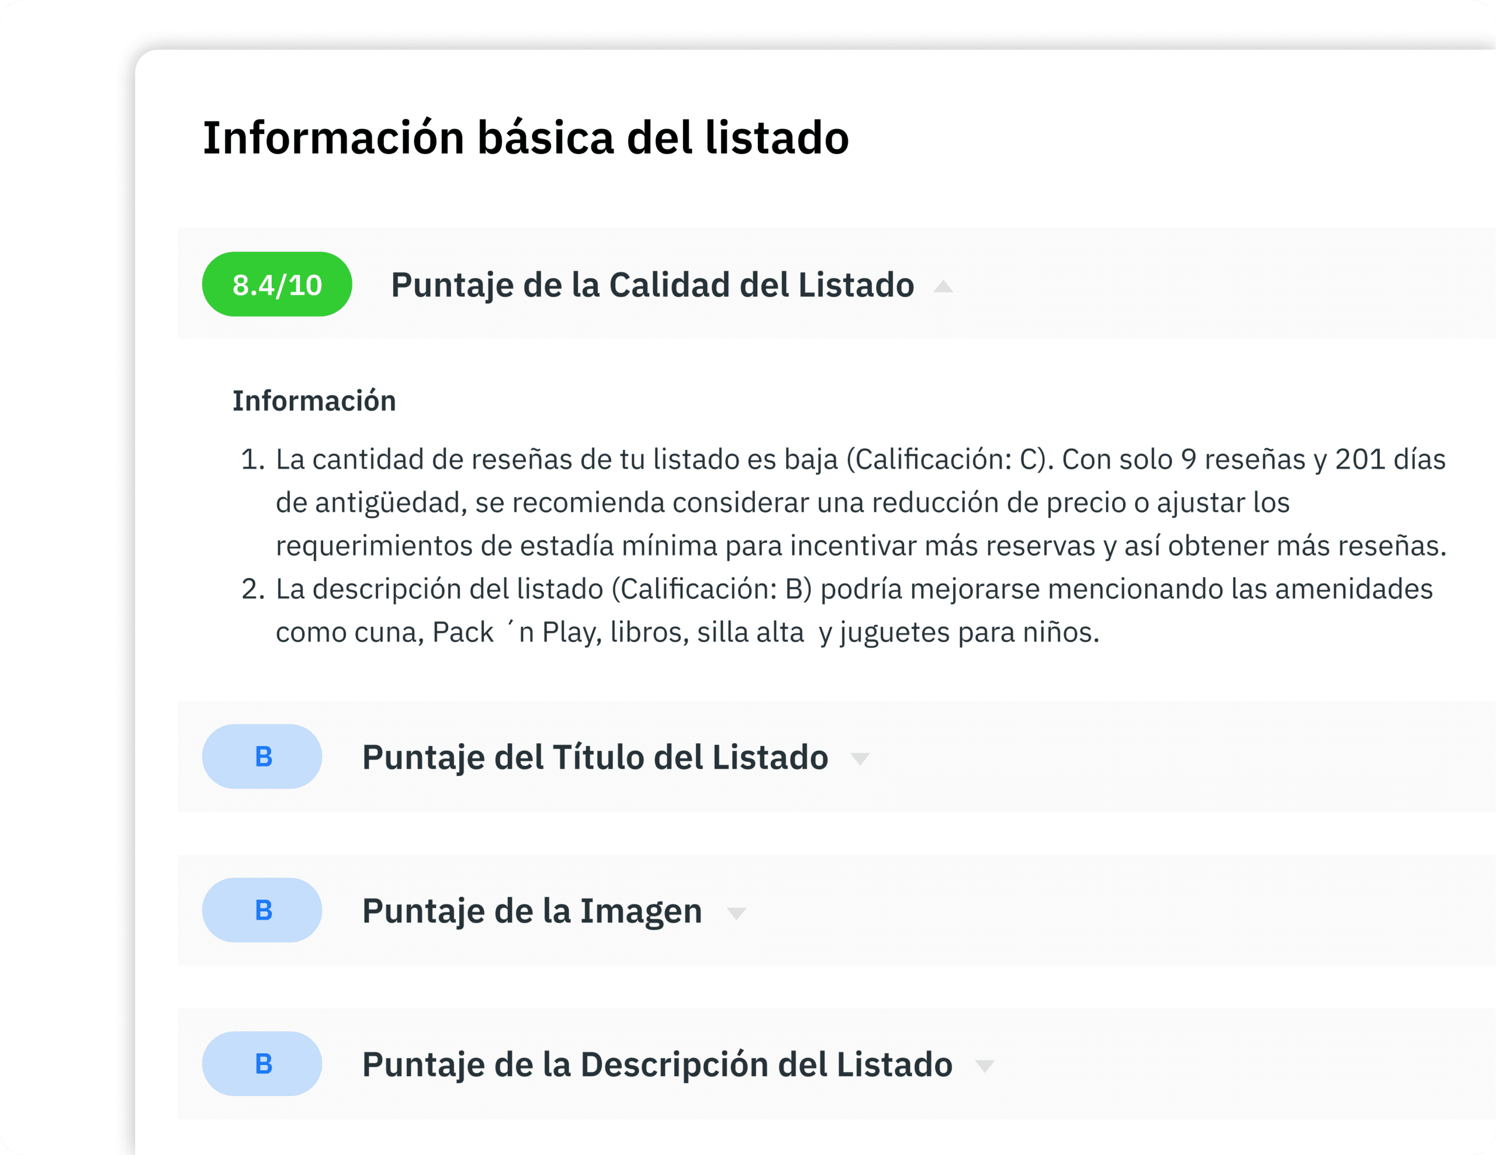Image resolution: width=1496 pixels, height=1155 pixels.
Task: Open the Puntaje del Título del Listado section
Action: click(594, 757)
